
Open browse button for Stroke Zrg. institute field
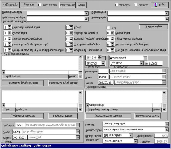(78, 137)
